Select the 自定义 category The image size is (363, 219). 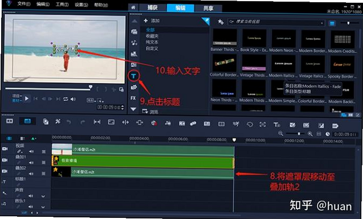click(152, 48)
